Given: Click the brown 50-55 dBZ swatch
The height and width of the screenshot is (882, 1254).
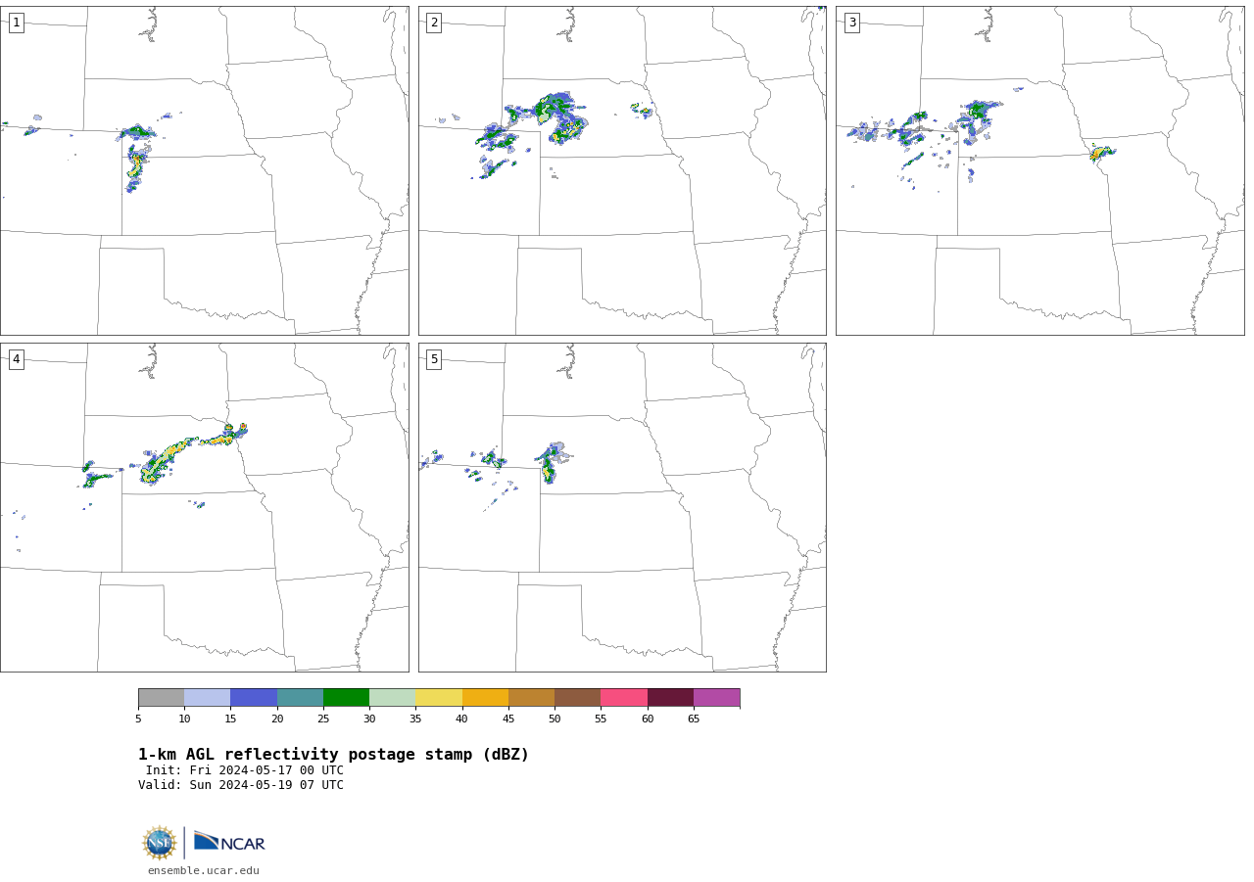Looking at the screenshot, I should point(577,698).
